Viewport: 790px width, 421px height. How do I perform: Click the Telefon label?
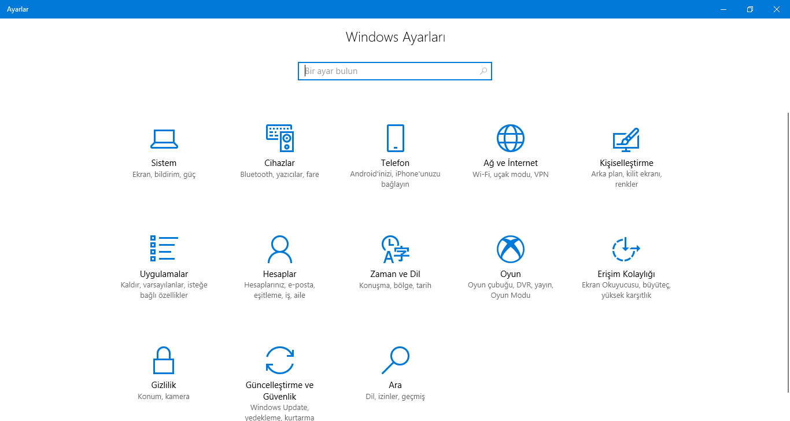click(x=395, y=163)
